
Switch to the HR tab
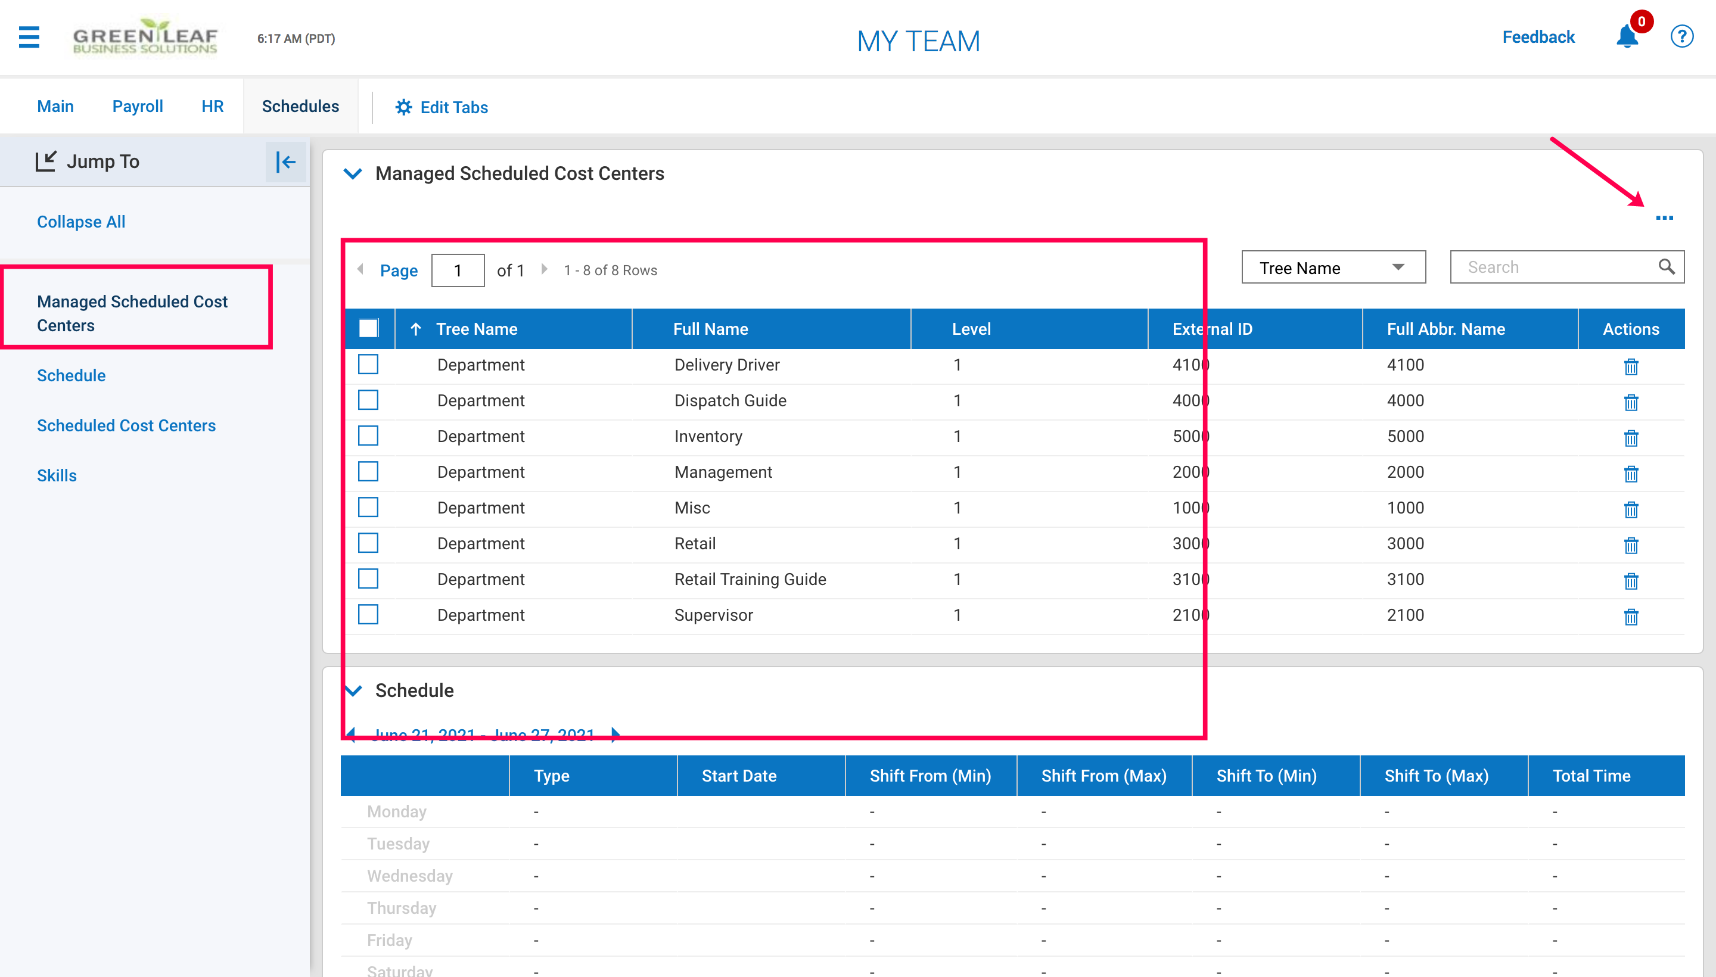pyautogui.click(x=212, y=106)
